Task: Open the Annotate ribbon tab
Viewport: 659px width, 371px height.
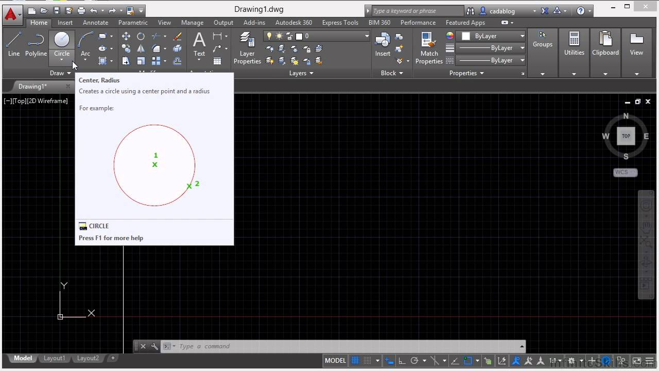Action: coord(95,23)
